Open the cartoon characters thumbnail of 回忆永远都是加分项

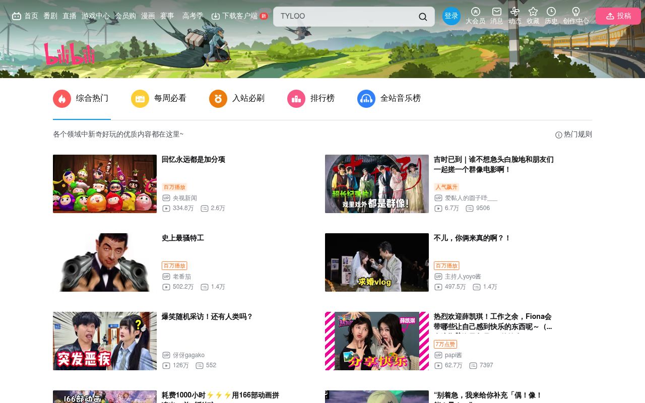click(x=105, y=184)
